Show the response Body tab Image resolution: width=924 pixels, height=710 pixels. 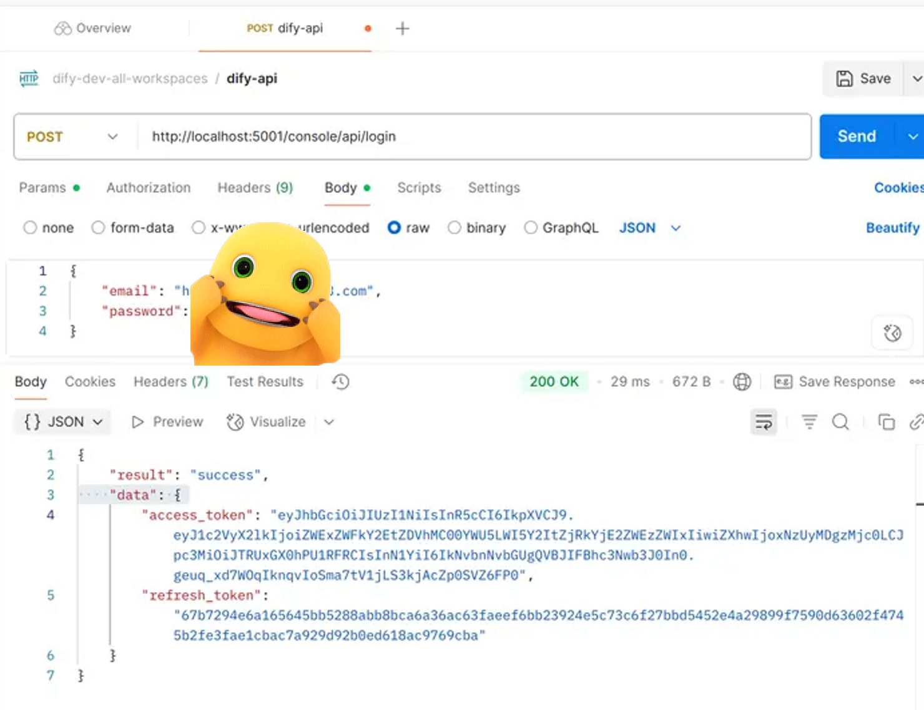pyautogui.click(x=31, y=382)
